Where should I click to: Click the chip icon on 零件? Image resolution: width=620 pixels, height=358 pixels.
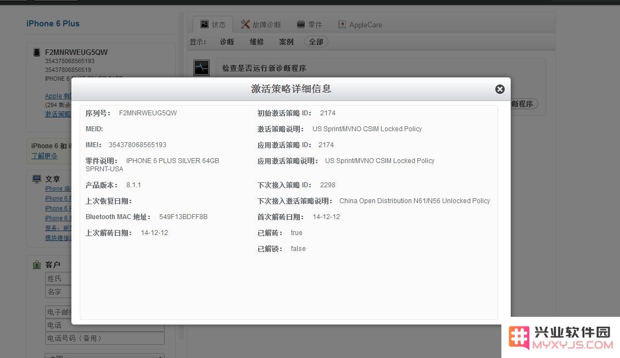pyautogui.click(x=300, y=25)
